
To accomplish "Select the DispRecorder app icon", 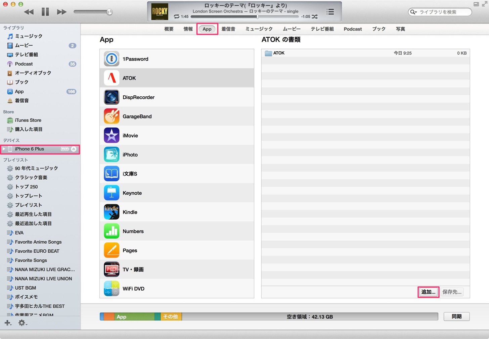I will click(112, 97).
